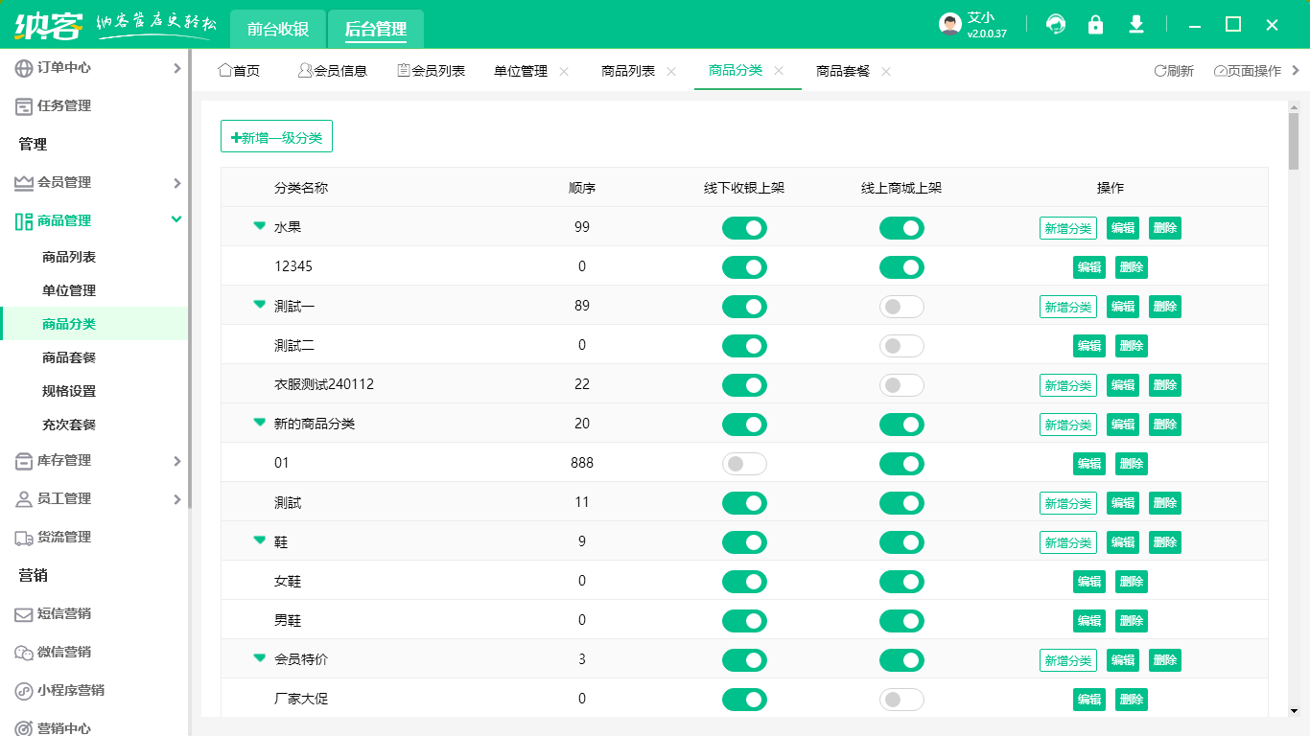Viewport: 1310px width, 736px height.
Task: Collapse the 水果 category
Action: [258, 227]
